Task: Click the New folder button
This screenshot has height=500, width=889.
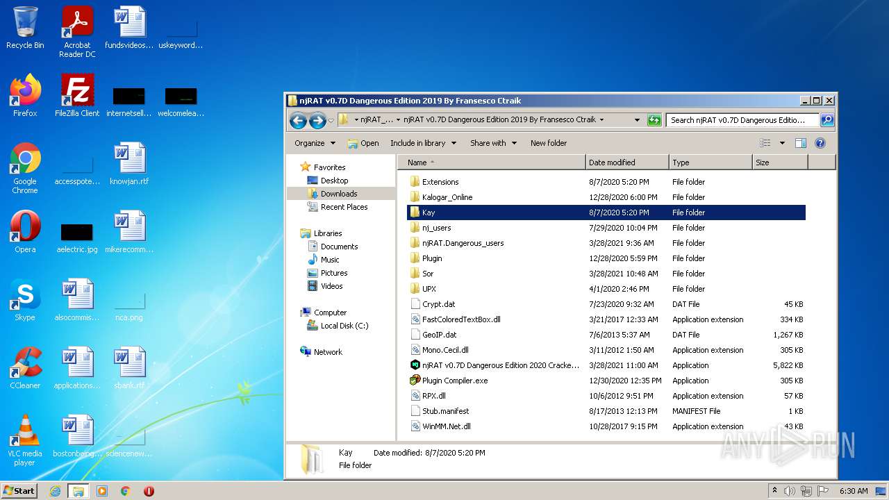Action: (549, 143)
